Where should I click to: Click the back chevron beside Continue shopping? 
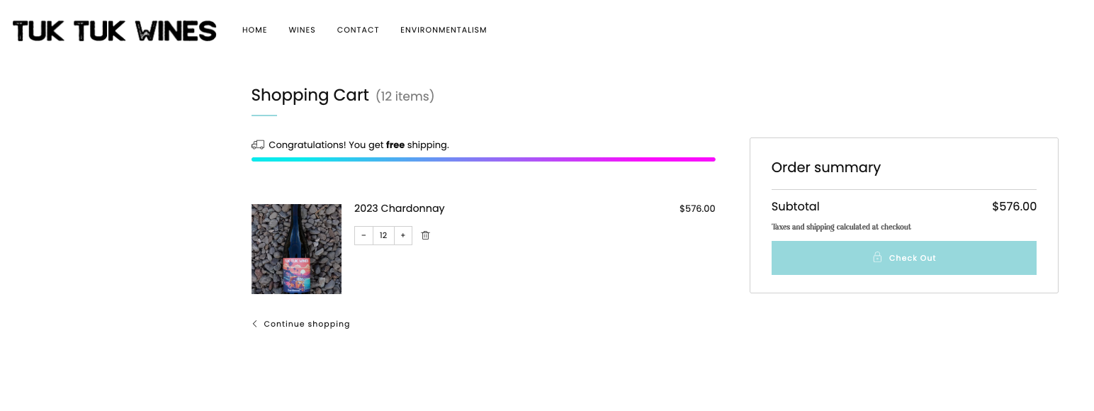coord(255,324)
